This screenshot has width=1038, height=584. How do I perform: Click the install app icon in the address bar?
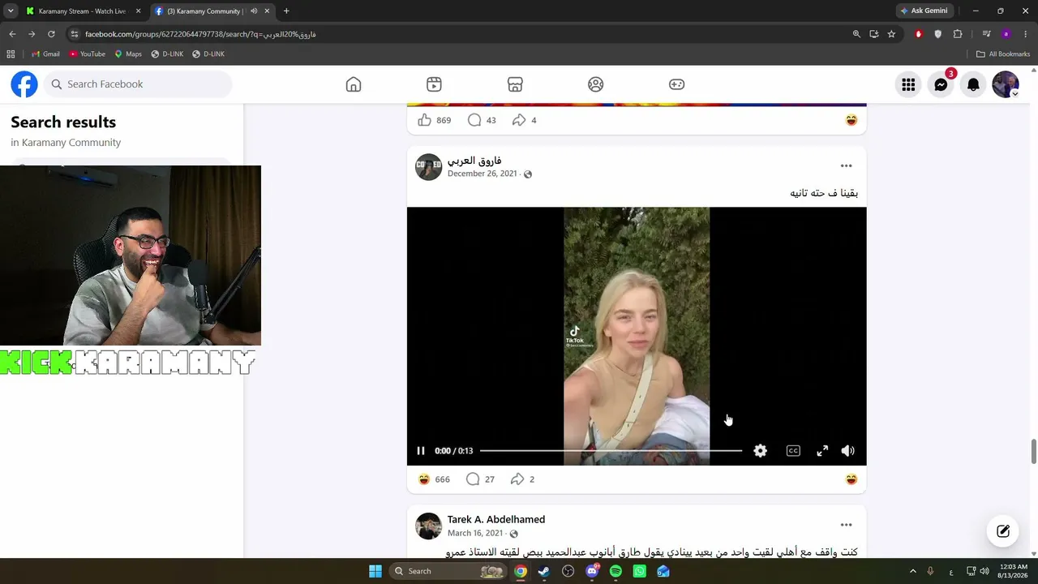[x=874, y=34]
